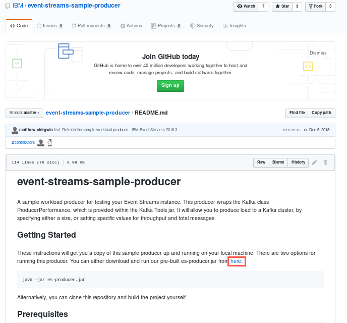The height and width of the screenshot is (323, 347).
Task: Open the Blame view
Action: click(278, 163)
